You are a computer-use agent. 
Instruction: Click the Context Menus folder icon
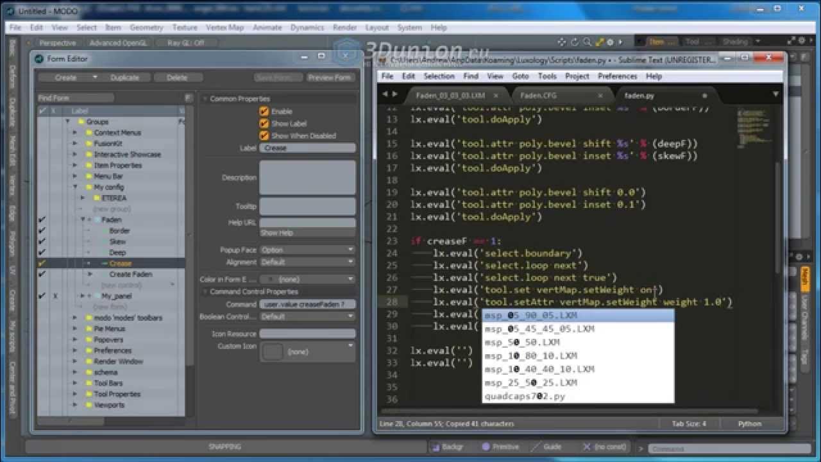(x=89, y=133)
